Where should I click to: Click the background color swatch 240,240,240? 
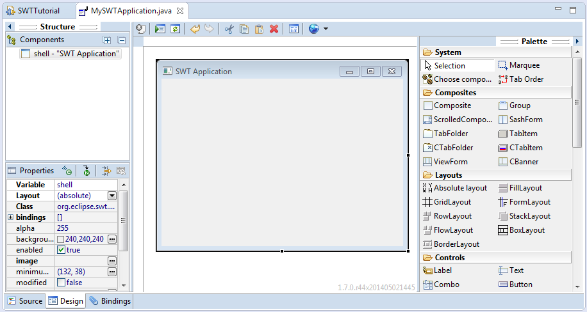click(x=60, y=240)
